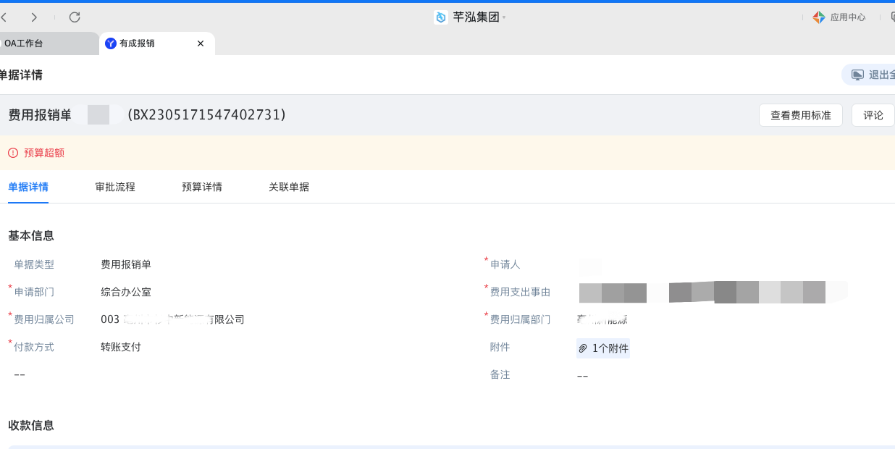Open comments with the 评论 button

tap(873, 114)
